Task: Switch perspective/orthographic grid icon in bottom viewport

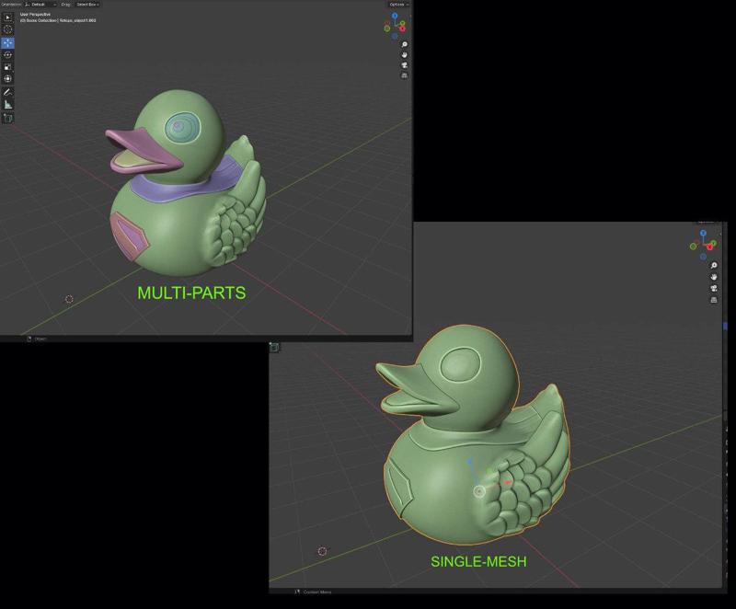Action: 714,299
